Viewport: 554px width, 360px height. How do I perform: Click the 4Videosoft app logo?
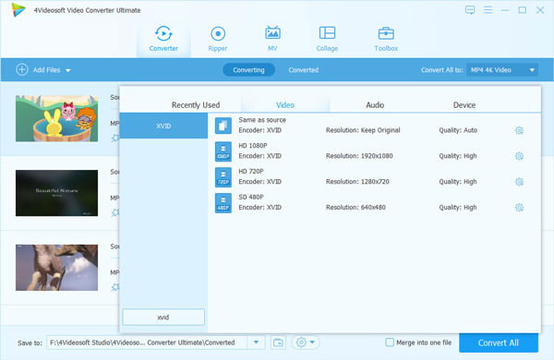(18, 10)
